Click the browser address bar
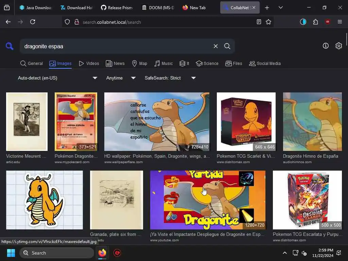This screenshot has width=348, height=261. tap(168, 22)
